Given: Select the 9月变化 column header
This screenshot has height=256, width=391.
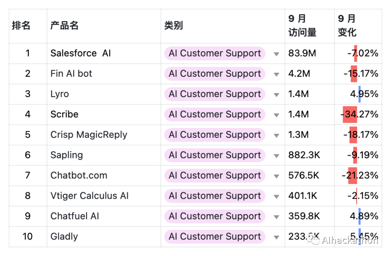Looking at the screenshot, I should coord(347,26).
